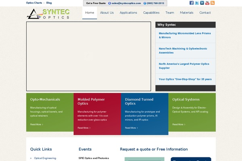
Task: Click the Get a Free Quote label
Action: [x=96, y=3]
